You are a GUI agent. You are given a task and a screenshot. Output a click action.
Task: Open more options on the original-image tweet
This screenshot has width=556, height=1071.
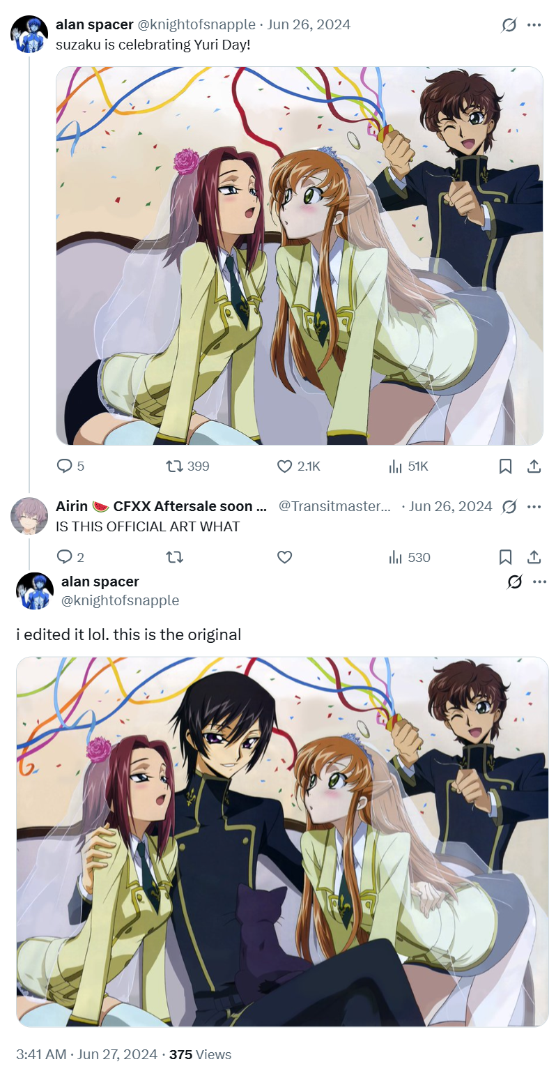point(540,582)
